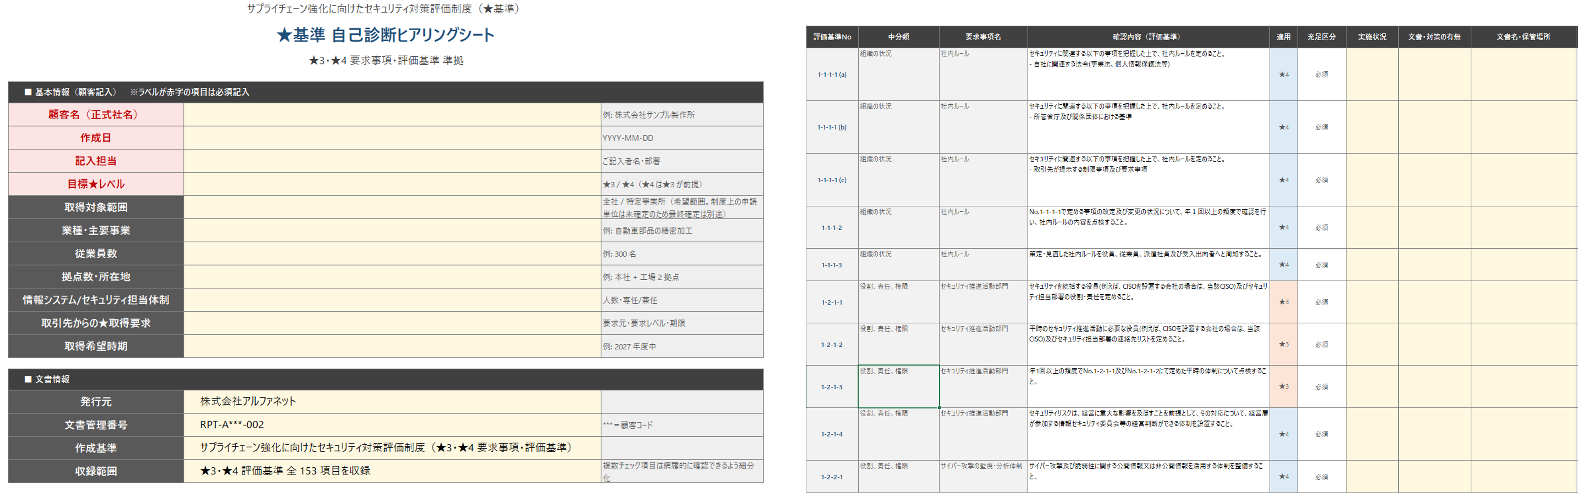Select the 文書名・保管場所 column header
Image resolution: width=1578 pixels, height=493 pixels.
(x=1524, y=37)
